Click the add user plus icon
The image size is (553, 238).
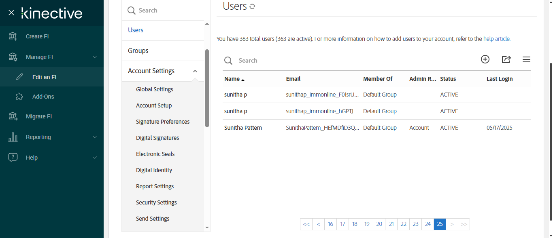[x=485, y=59]
